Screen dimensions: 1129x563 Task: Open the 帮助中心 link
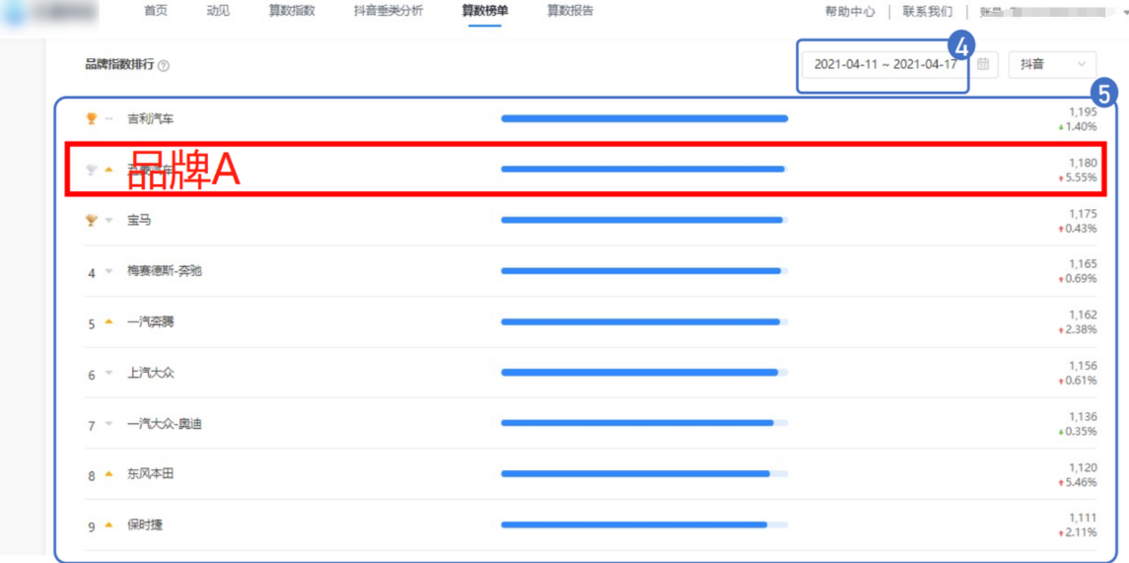pyautogui.click(x=850, y=12)
